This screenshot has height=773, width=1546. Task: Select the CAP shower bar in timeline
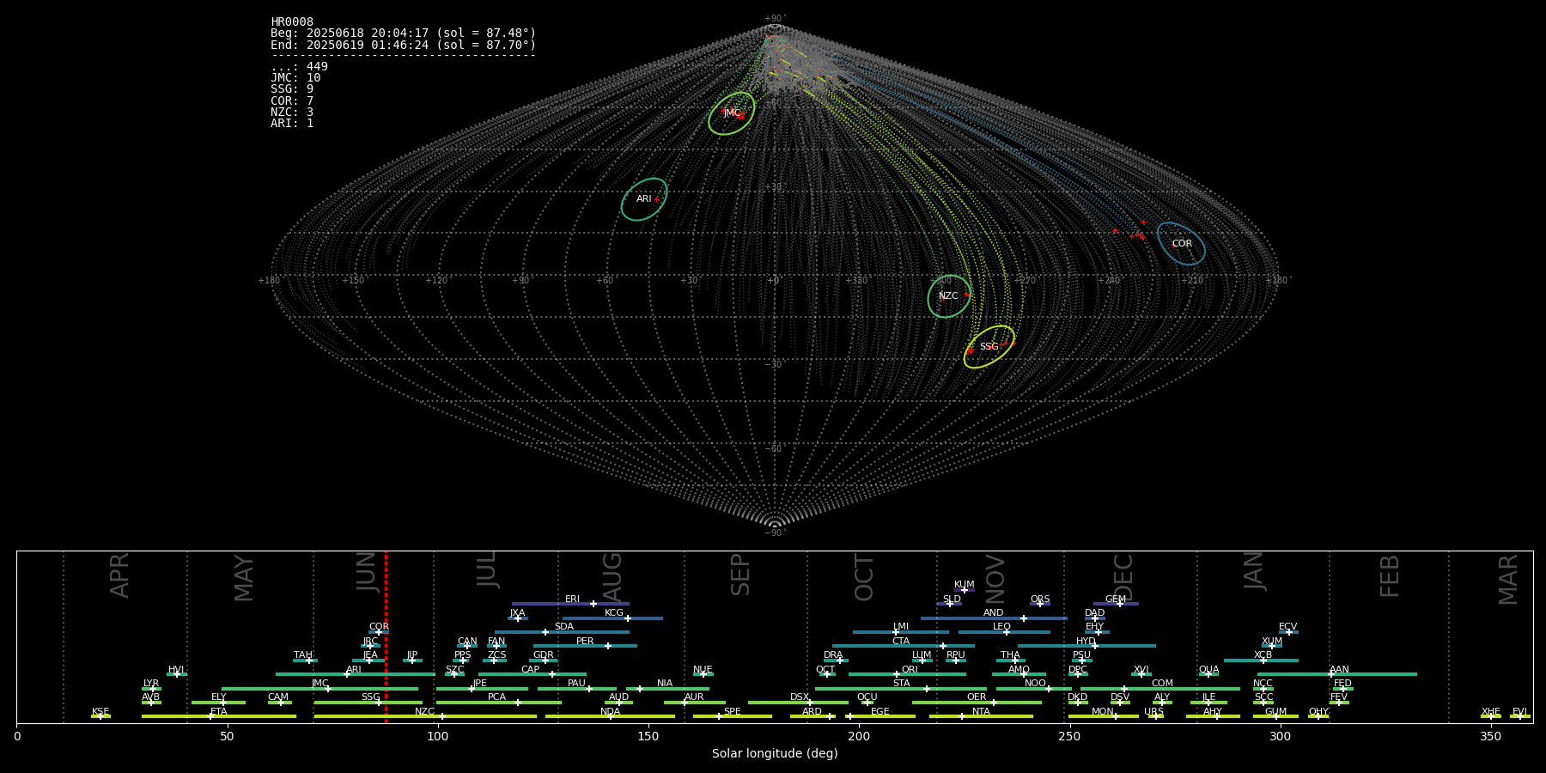pos(533,674)
